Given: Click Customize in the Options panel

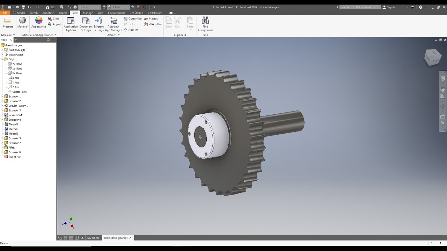Looking at the screenshot, I should point(133,19).
